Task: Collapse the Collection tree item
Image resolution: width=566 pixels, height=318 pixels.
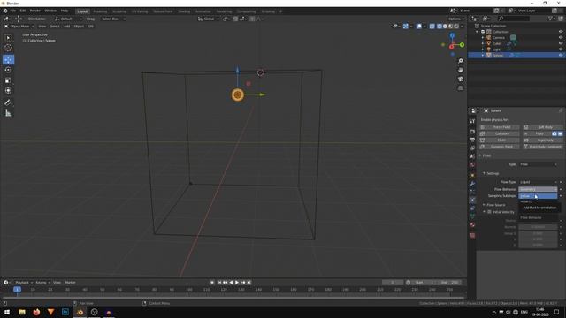Action: (x=478, y=32)
